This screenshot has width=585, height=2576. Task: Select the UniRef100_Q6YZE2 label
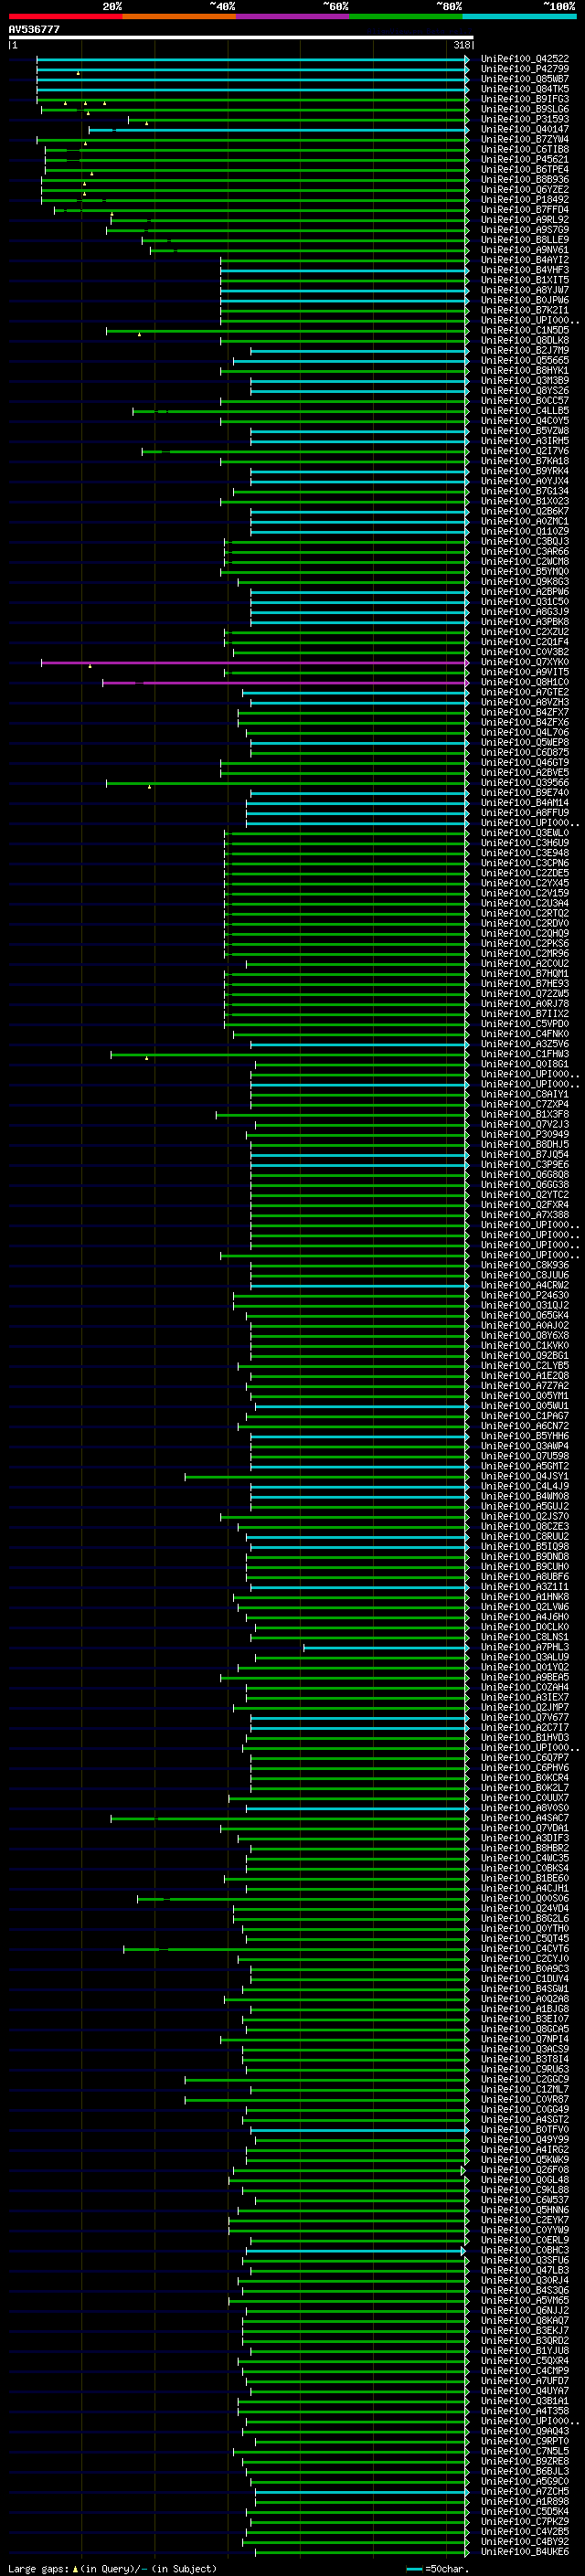[524, 190]
